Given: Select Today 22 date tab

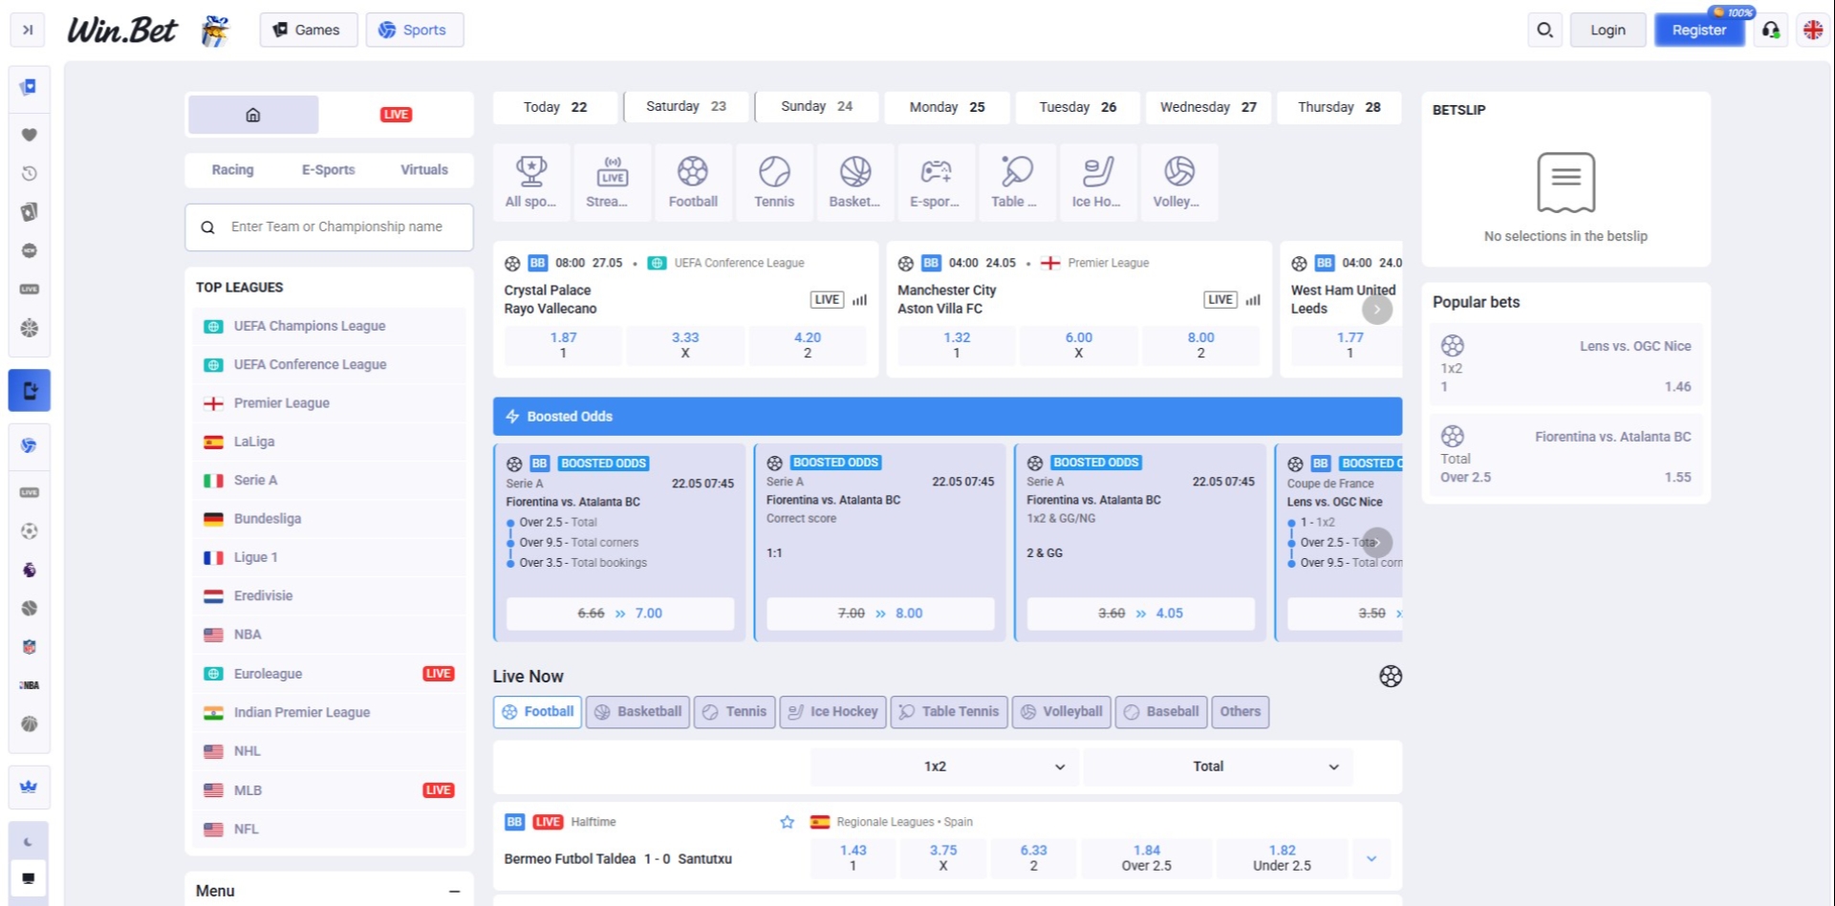Looking at the screenshot, I should pos(555,107).
